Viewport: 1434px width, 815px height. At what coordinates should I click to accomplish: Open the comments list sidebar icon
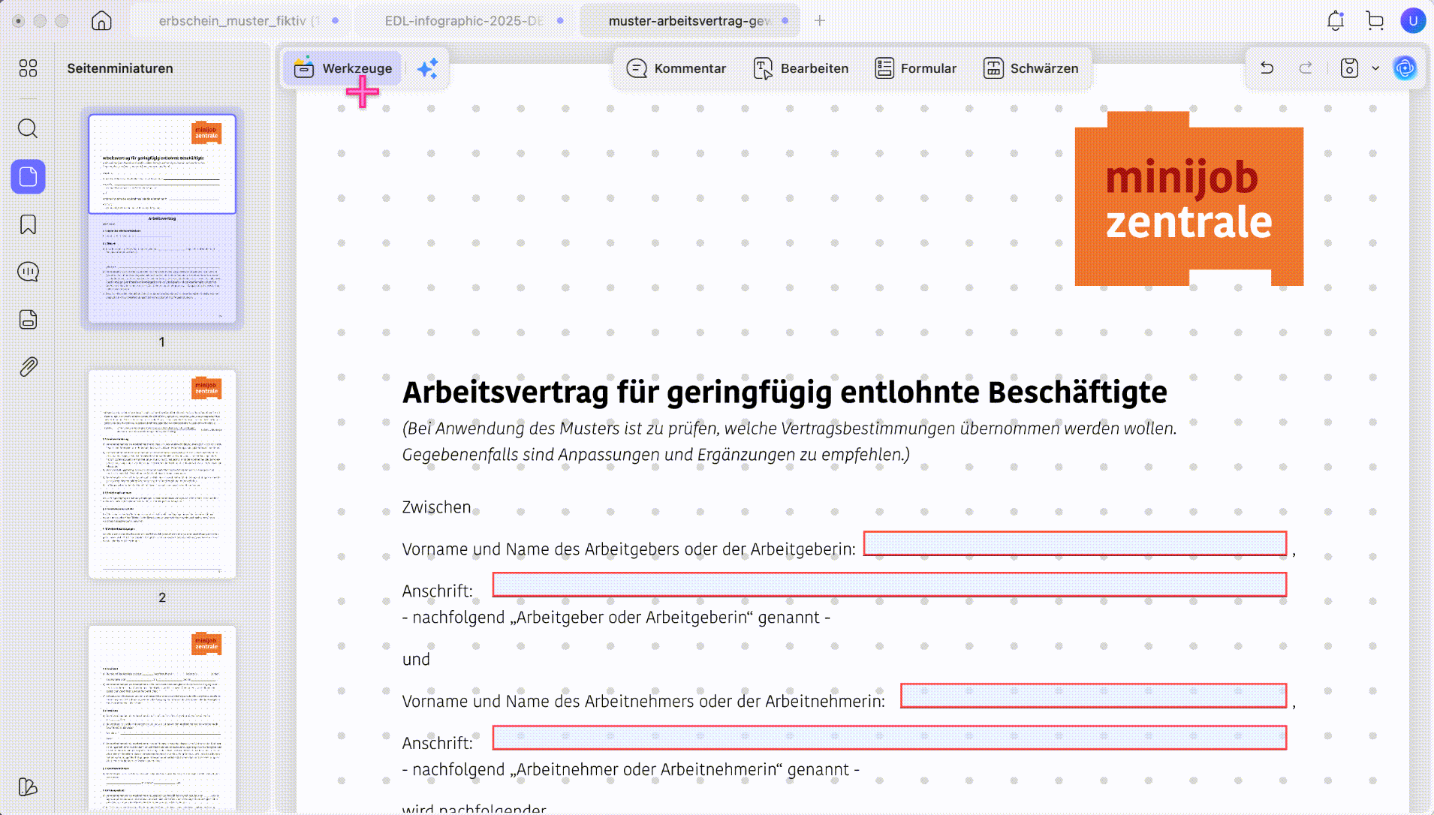click(28, 272)
